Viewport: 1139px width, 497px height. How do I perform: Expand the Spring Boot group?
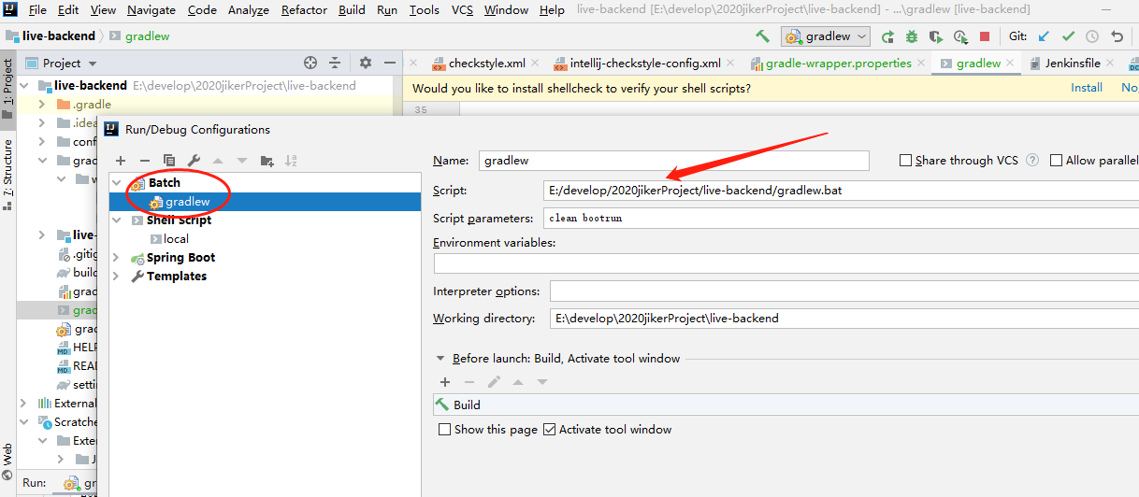116,258
